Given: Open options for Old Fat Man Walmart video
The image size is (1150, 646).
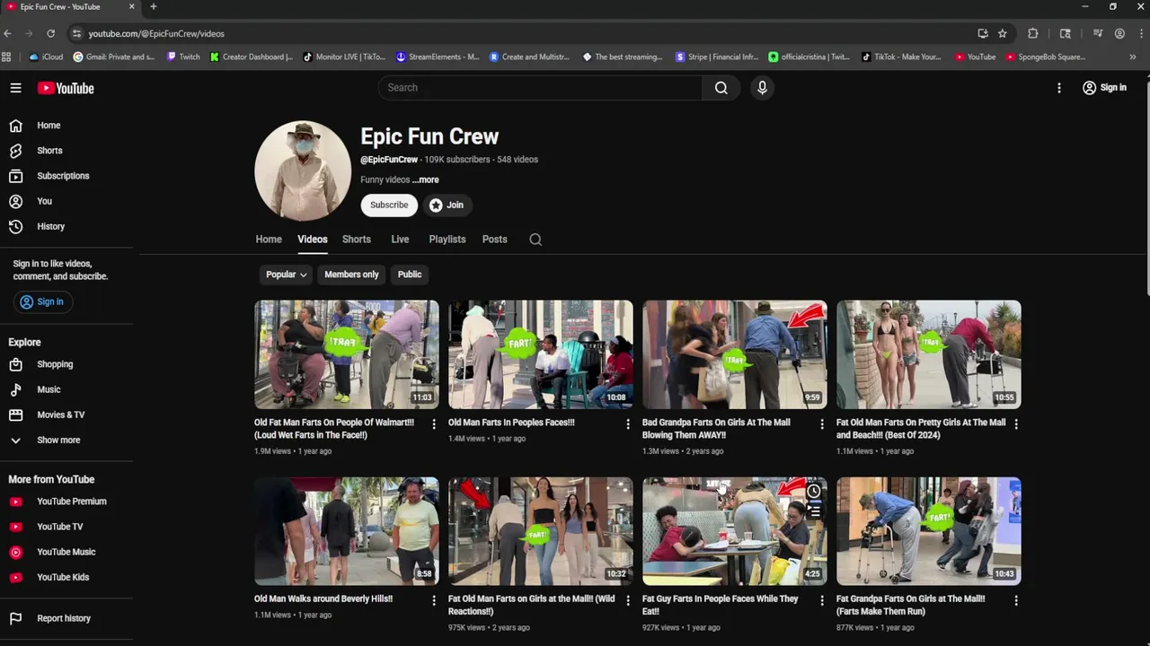Looking at the screenshot, I should pos(434,424).
